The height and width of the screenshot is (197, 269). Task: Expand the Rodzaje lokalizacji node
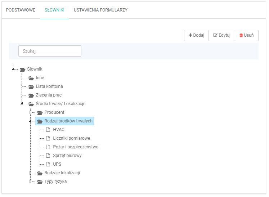pos(30,173)
